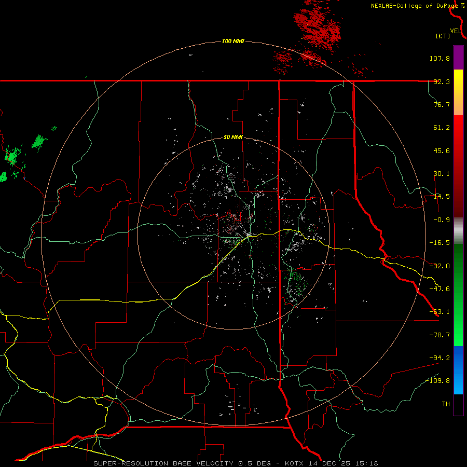Pick the purple segment of the color bar
Image resolution: width=467 pixels, height=467 pixels.
pyautogui.click(x=458, y=58)
